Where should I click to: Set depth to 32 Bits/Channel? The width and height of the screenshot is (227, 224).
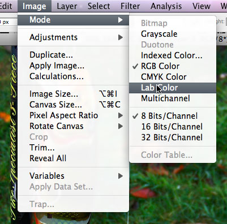(173, 137)
